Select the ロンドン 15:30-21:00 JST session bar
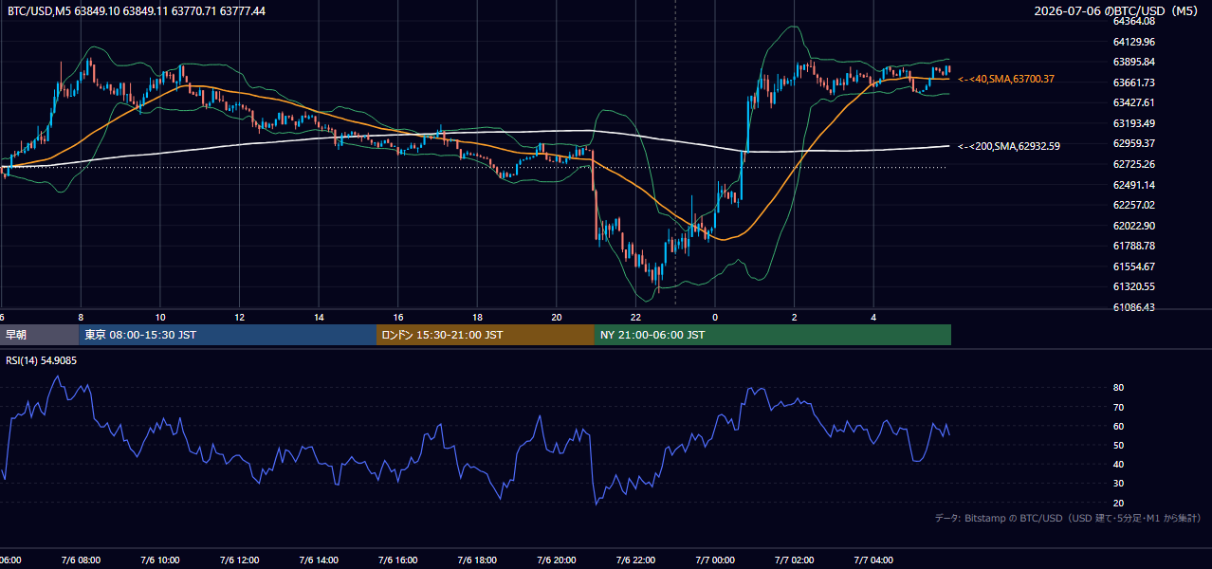This screenshot has width=1212, height=569. click(x=486, y=335)
